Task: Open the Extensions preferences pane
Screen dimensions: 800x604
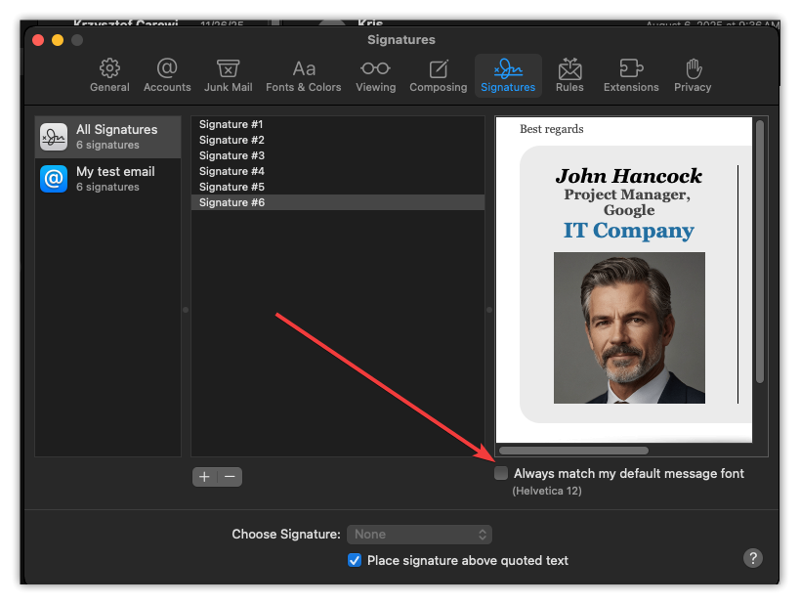Action: 631,75
